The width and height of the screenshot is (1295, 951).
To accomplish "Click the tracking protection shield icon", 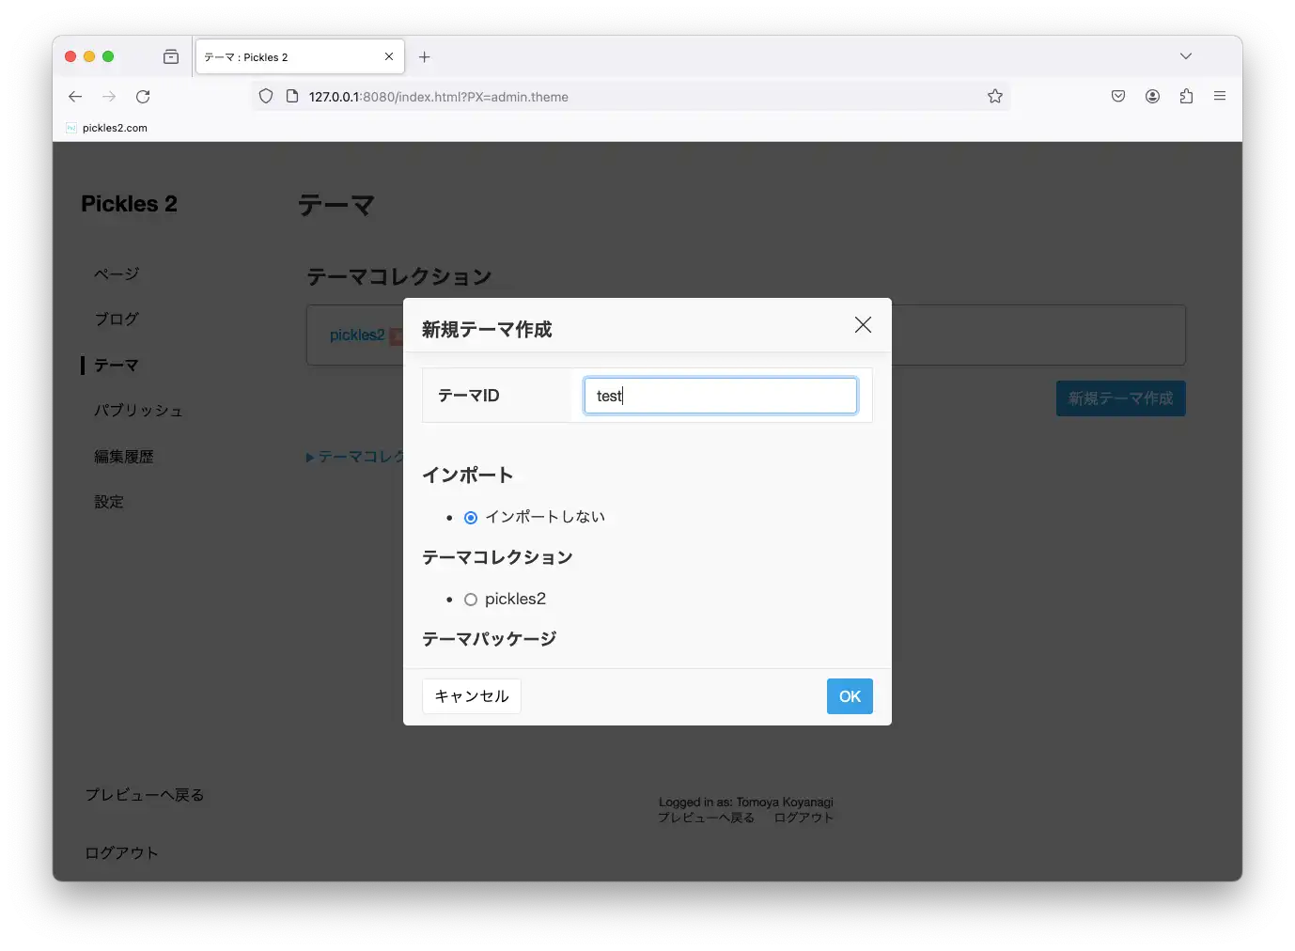I will tap(266, 97).
